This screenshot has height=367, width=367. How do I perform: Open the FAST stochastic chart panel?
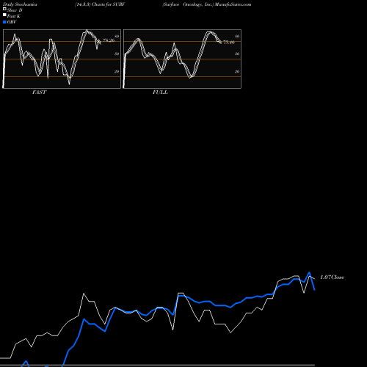(x=62, y=59)
